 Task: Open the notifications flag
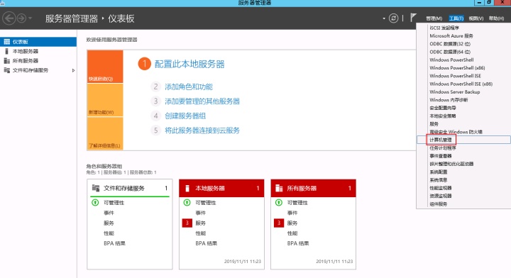(413, 17)
